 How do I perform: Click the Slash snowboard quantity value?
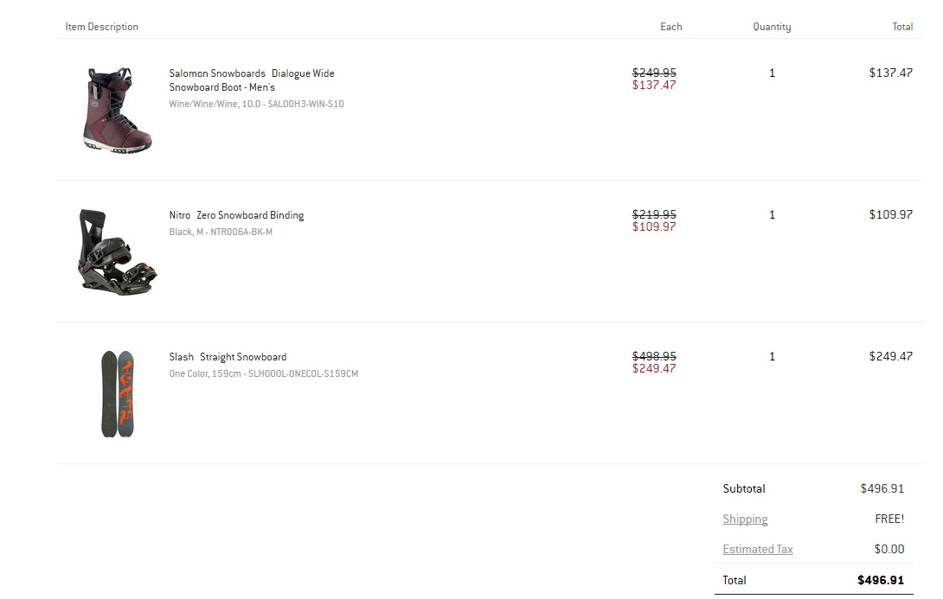pyautogui.click(x=773, y=356)
